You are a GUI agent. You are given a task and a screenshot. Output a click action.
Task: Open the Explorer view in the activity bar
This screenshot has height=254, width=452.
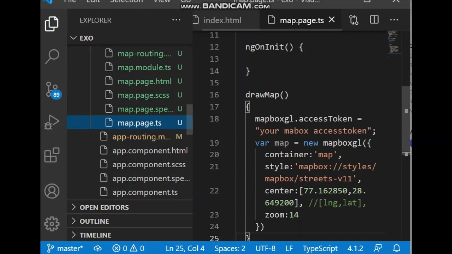click(52, 24)
